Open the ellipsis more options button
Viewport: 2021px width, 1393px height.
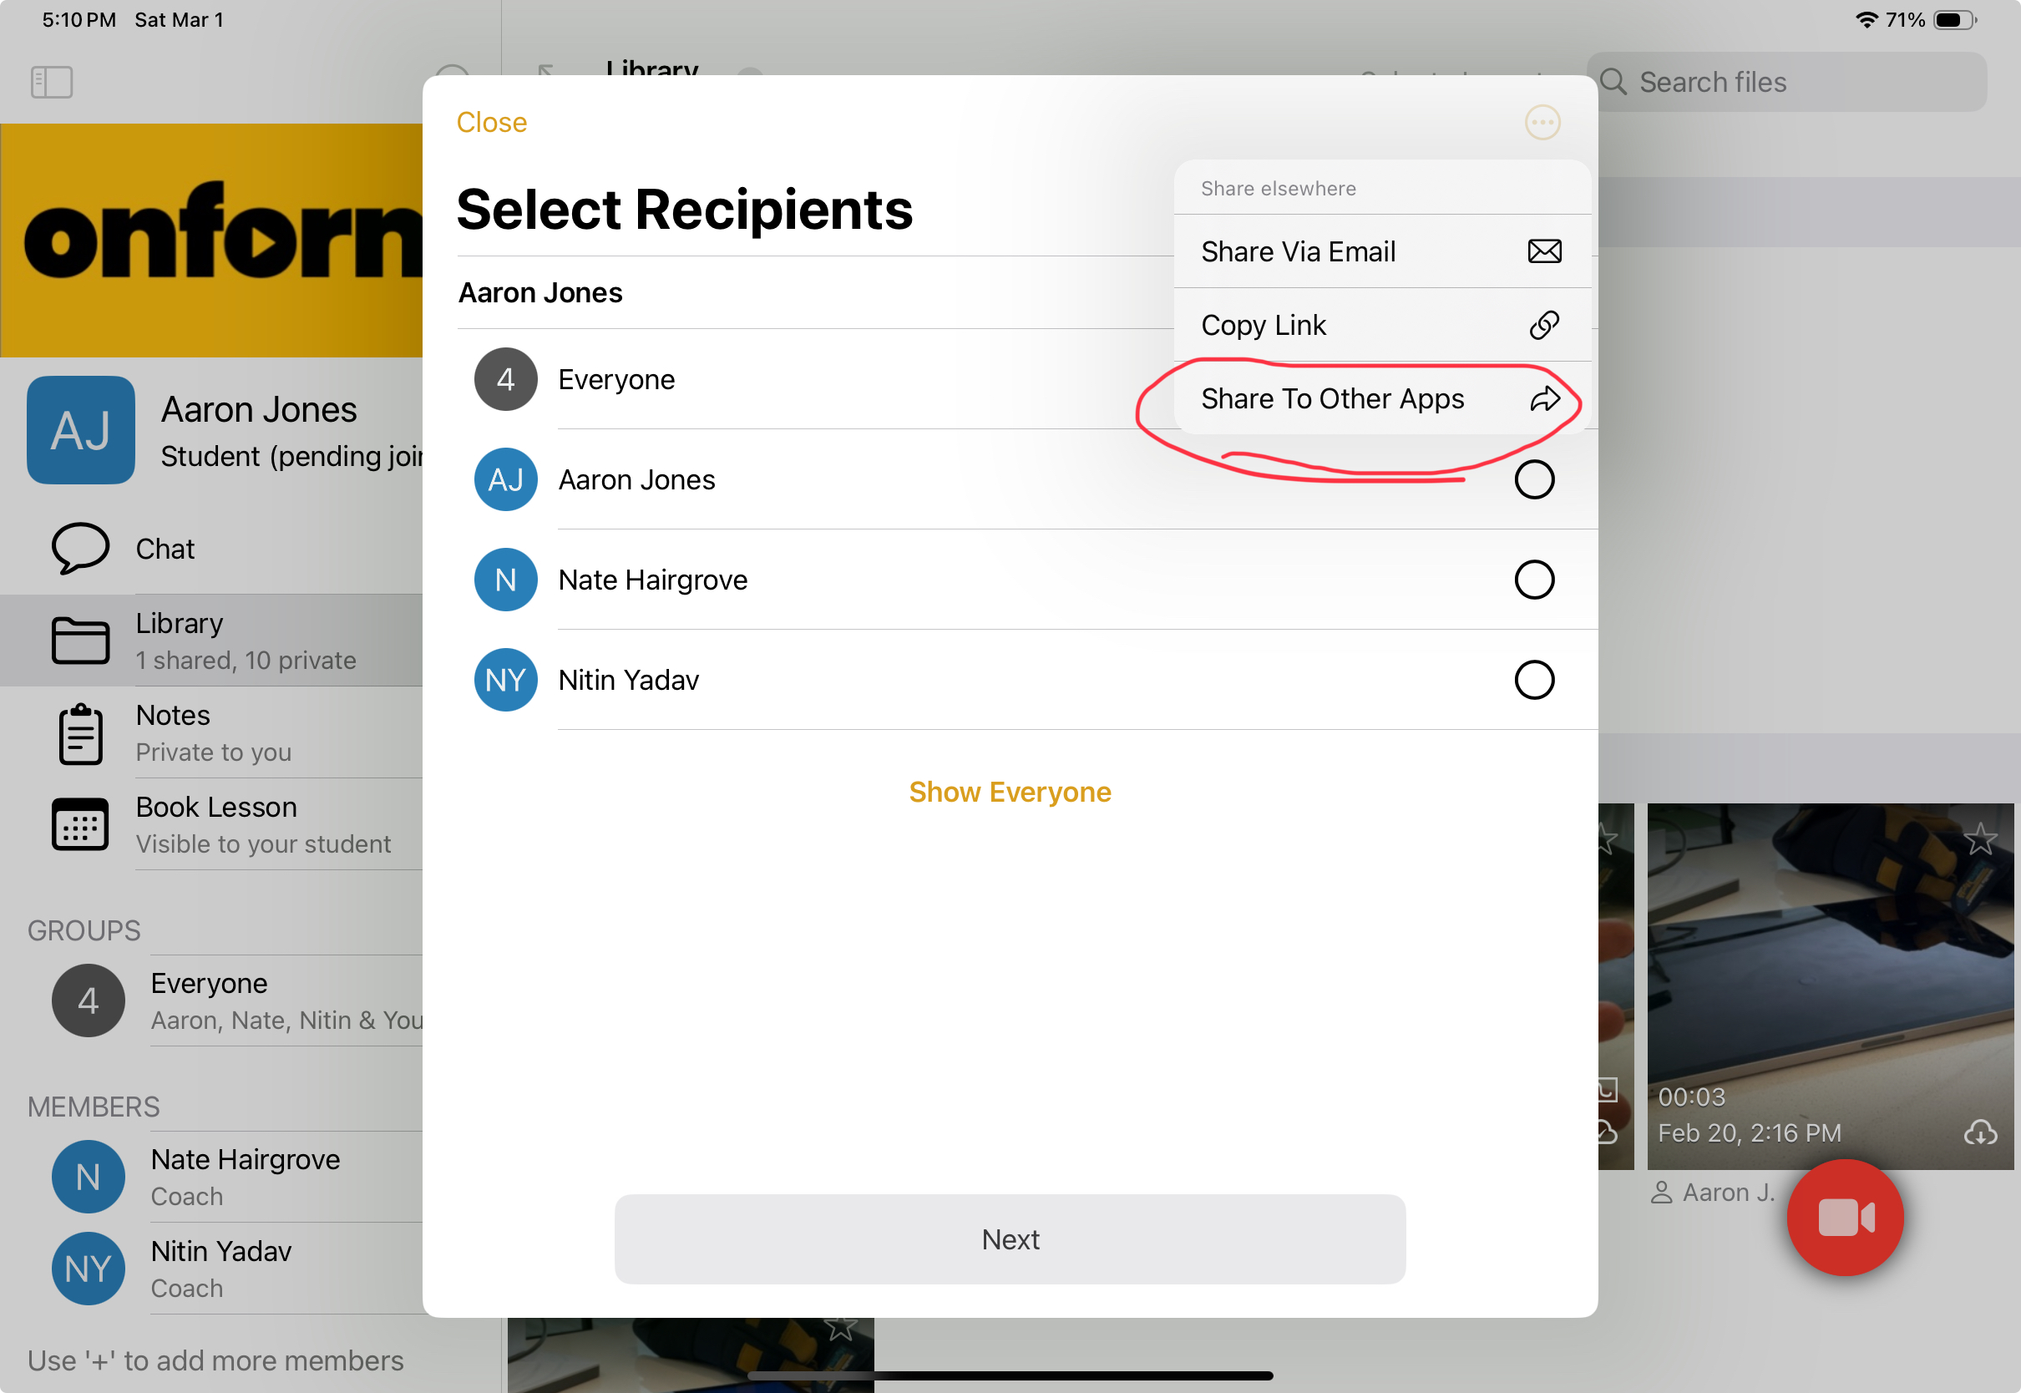pyautogui.click(x=1542, y=122)
